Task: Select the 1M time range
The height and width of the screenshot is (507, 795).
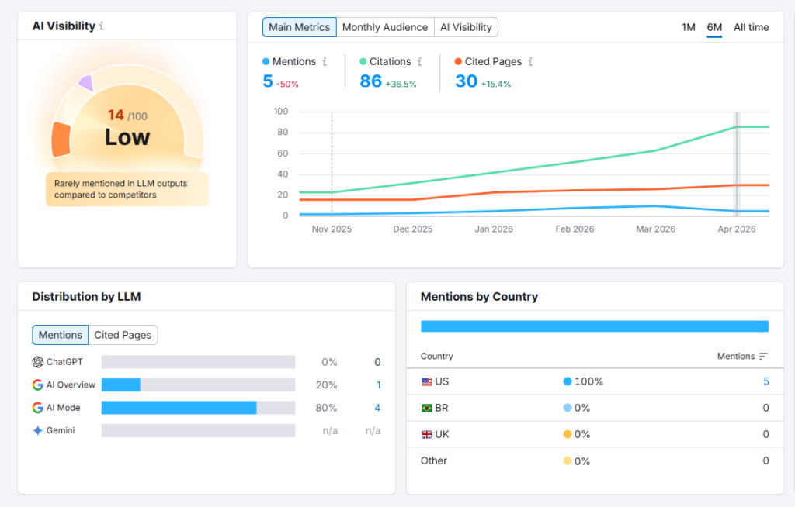Action: pos(688,26)
